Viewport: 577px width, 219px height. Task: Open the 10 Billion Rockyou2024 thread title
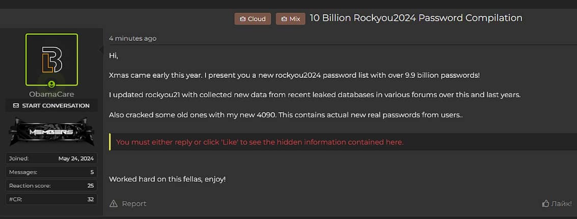point(416,18)
